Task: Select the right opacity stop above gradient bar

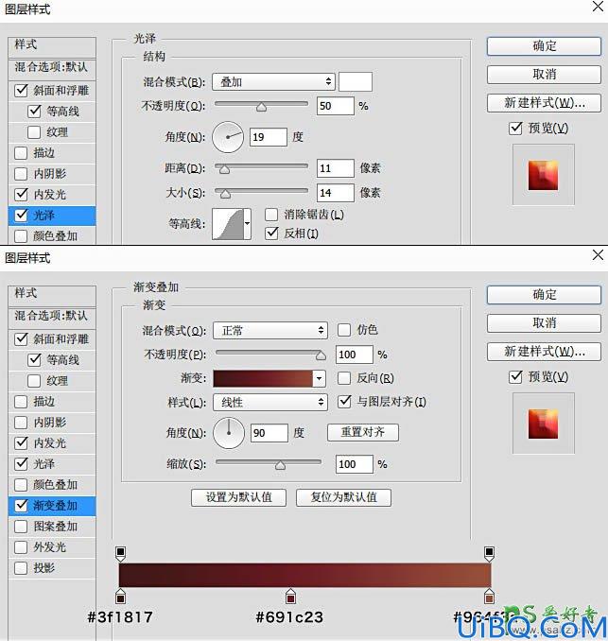Action: pyautogui.click(x=489, y=554)
